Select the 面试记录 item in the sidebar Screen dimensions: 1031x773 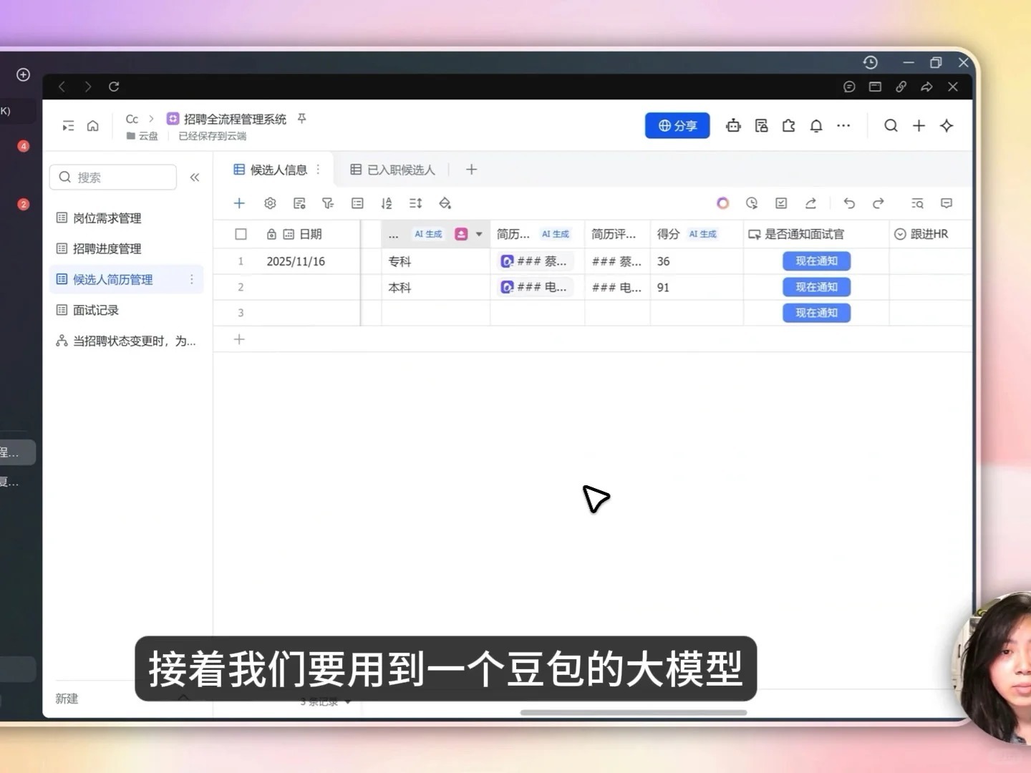point(97,310)
